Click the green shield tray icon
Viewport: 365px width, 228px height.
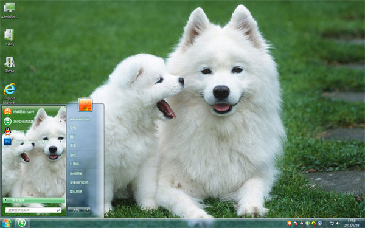pyautogui.click(x=307, y=223)
